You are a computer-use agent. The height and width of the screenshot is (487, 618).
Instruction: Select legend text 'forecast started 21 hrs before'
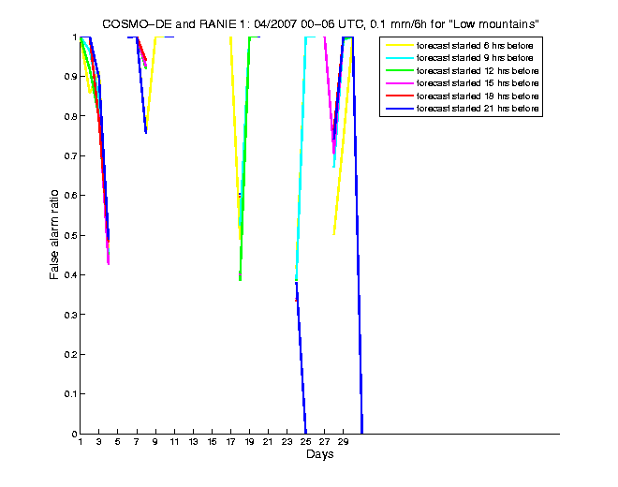click(478, 110)
